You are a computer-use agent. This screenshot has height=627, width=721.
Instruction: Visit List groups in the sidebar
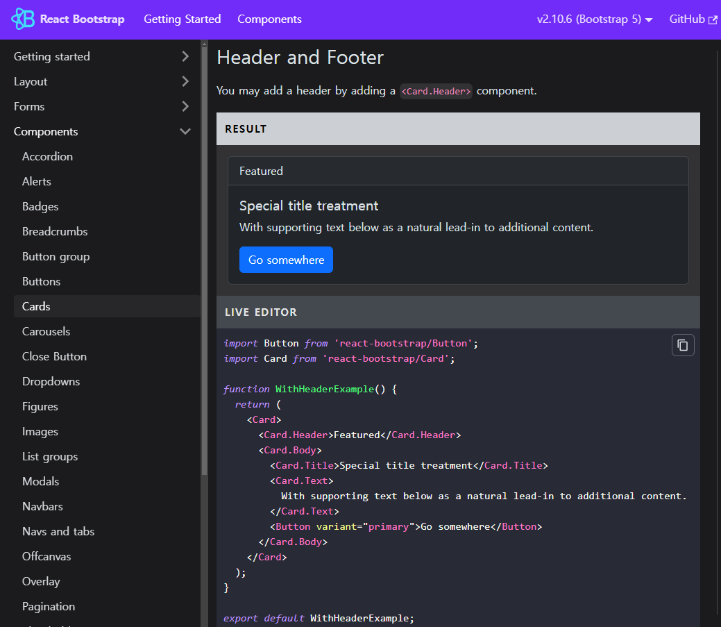tap(50, 456)
